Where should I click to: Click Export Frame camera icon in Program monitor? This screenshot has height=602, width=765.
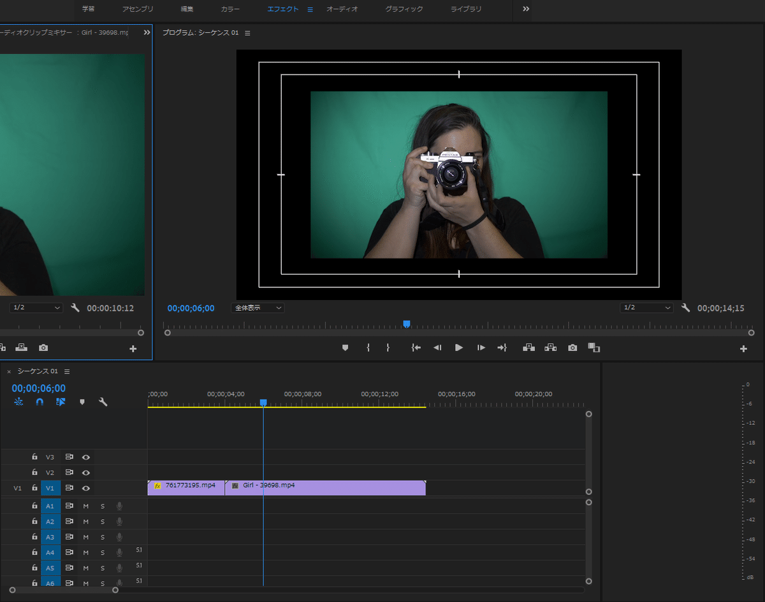click(x=572, y=348)
